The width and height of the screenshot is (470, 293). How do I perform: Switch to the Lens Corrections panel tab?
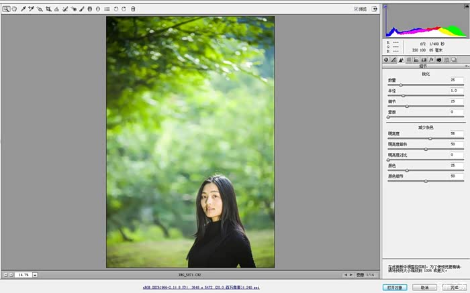[424, 60]
